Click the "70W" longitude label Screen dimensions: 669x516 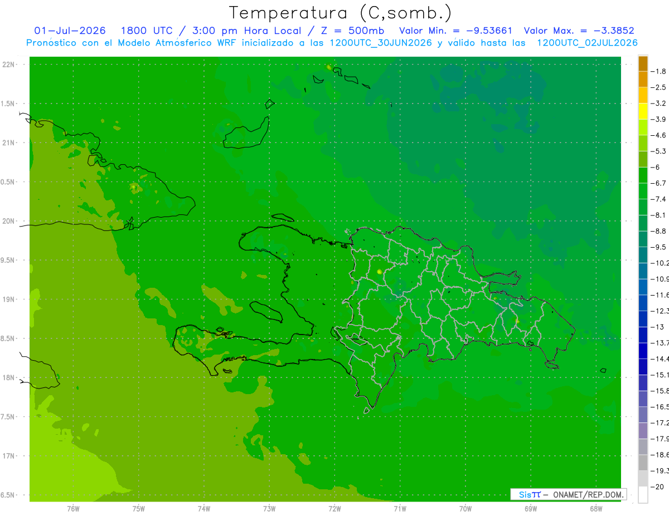pos(466,508)
